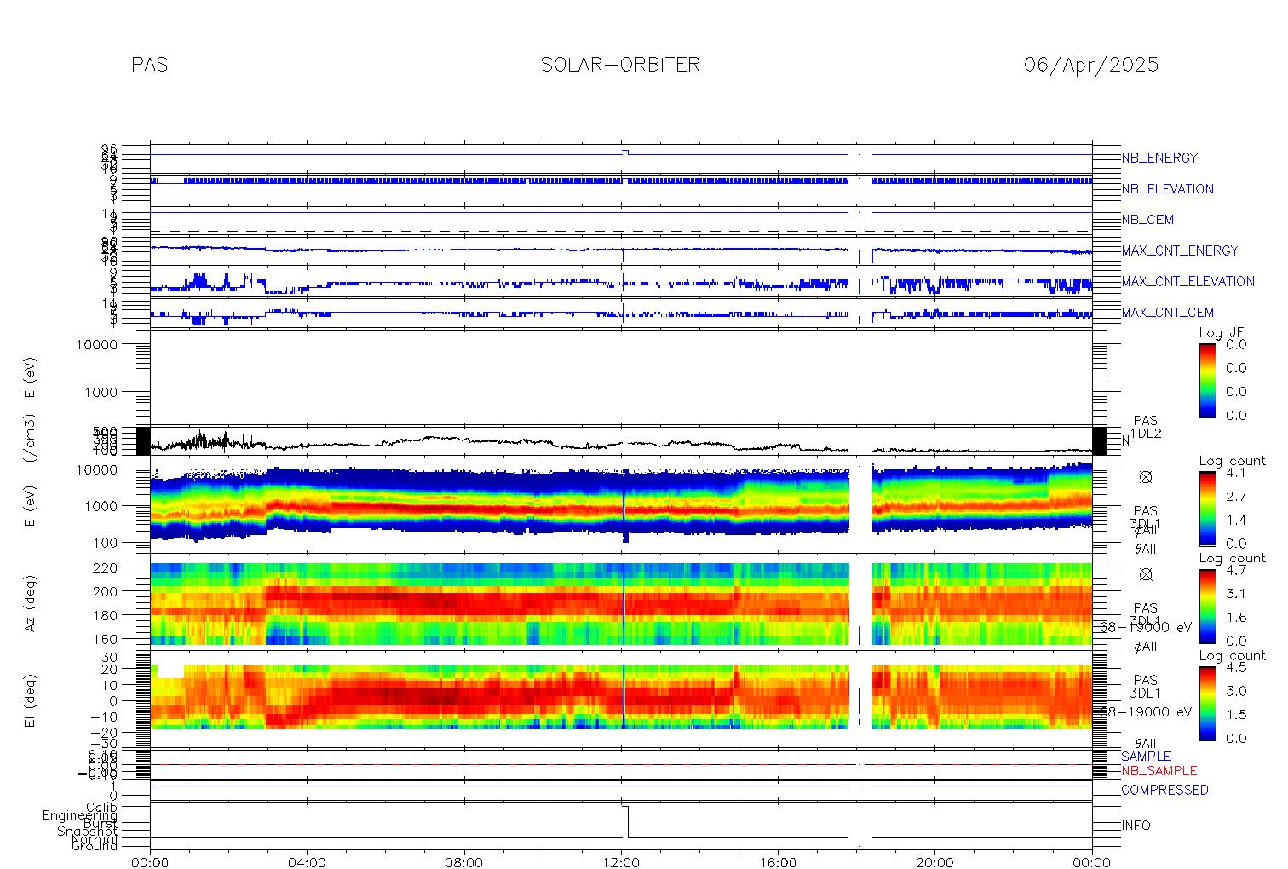Click the 06/Apr/2025 date

(x=1091, y=65)
